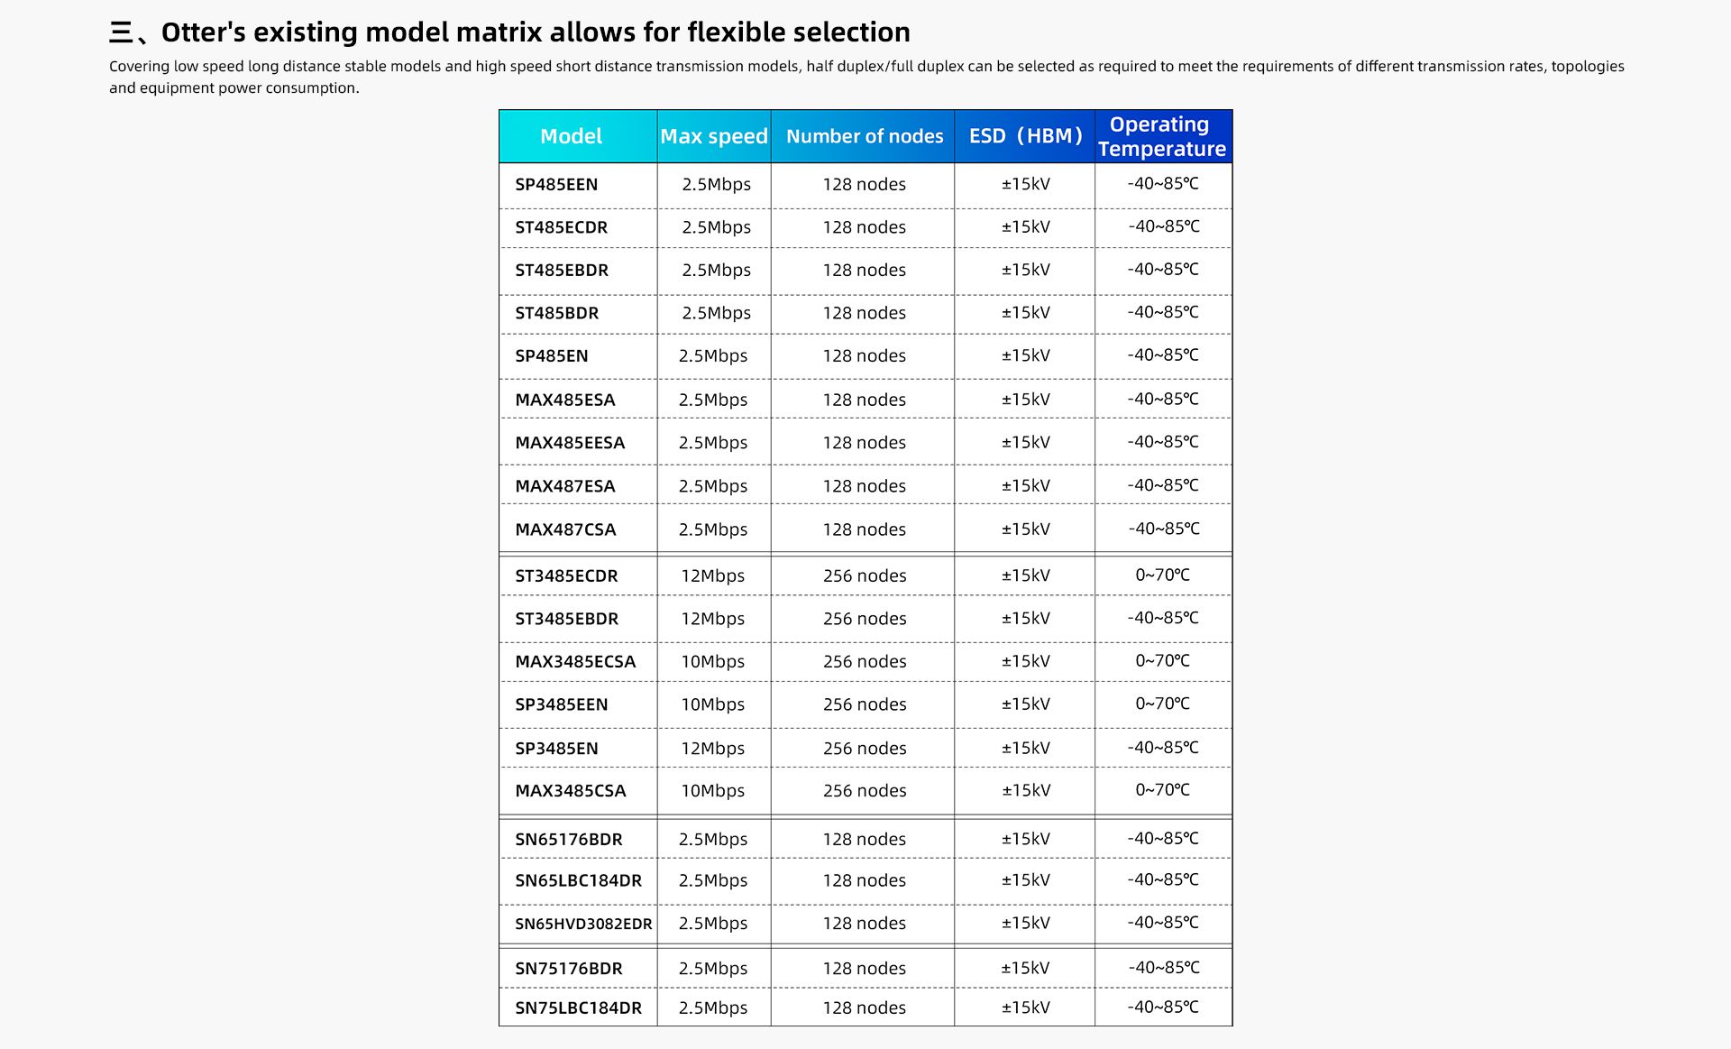Click the ESD (HBM) column header

1025,136
